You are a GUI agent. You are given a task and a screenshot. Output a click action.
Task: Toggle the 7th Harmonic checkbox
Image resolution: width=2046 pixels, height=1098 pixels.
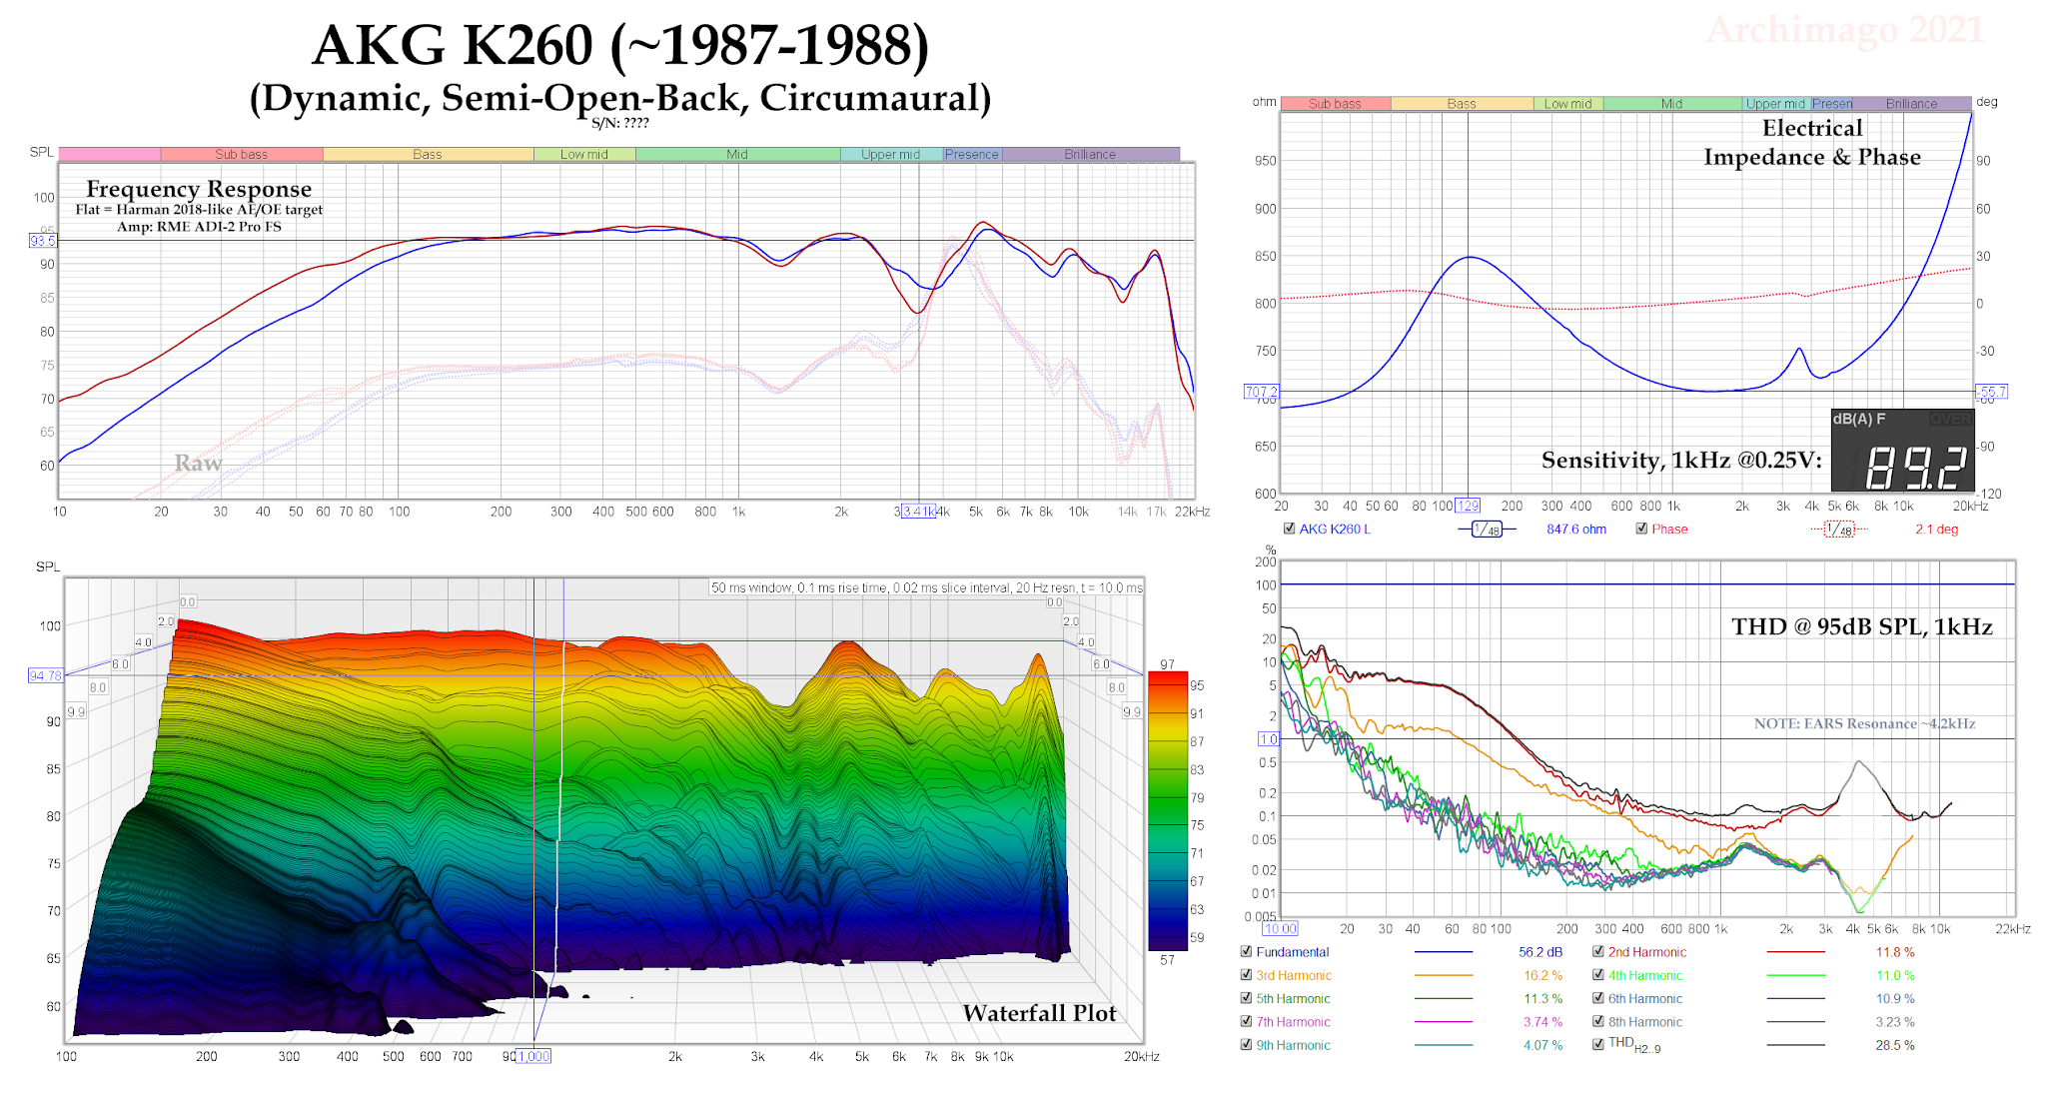point(1246,1021)
